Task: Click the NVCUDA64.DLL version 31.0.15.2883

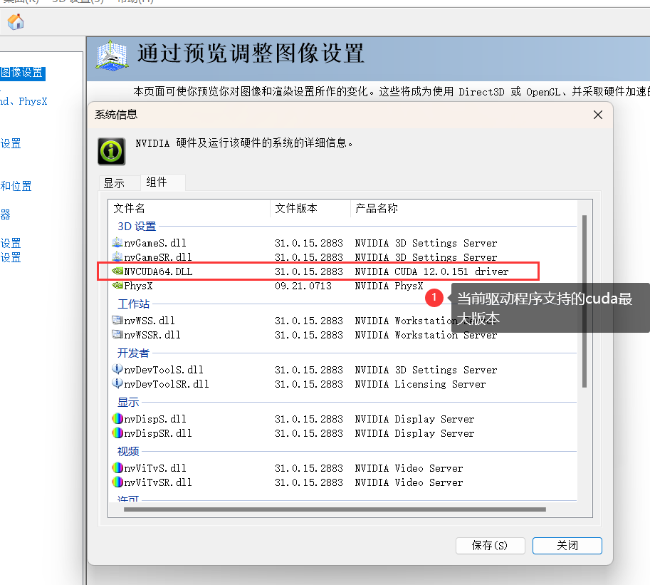Action: point(309,271)
